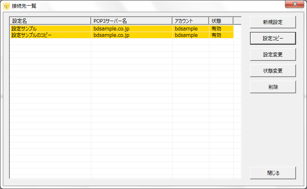Sort by the 設定名 column header
Screen dimensions: 307x189
point(50,21)
